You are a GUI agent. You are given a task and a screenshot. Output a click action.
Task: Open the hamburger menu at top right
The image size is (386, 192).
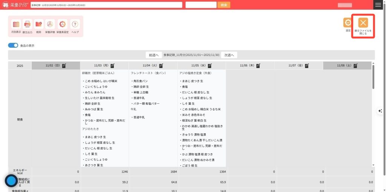pos(378,5)
